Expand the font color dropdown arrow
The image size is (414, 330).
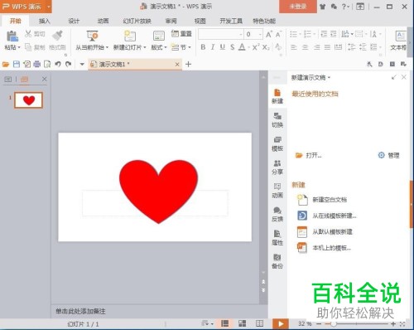tap(248, 47)
